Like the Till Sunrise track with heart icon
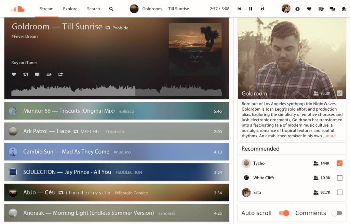 click(14, 74)
